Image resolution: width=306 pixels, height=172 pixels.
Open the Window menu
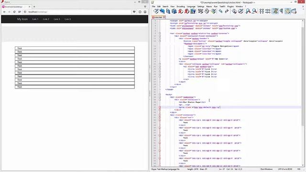click(x=239, y=6)
